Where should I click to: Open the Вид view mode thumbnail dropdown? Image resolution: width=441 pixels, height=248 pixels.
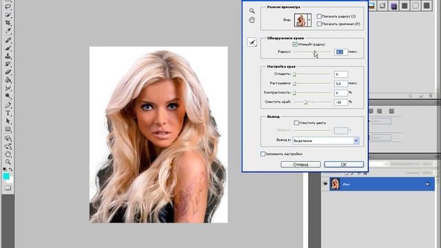point(309,20)
